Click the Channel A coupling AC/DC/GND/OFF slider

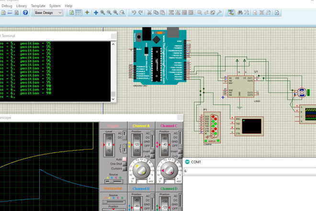[x=152, y=140]
